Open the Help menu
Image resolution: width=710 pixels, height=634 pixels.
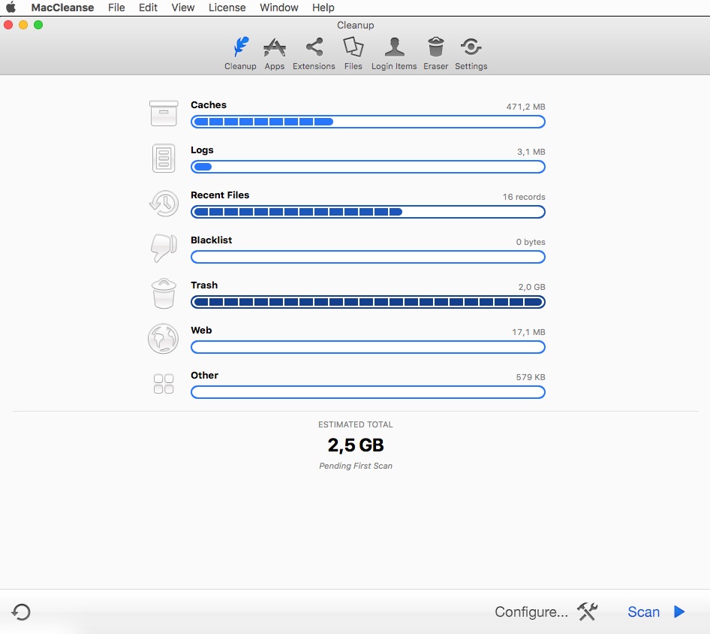(323, 8)
